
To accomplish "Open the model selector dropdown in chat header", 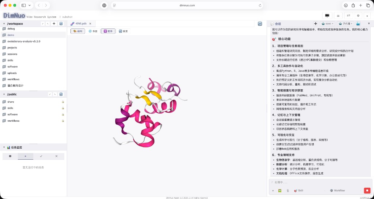I will [328, 24].
